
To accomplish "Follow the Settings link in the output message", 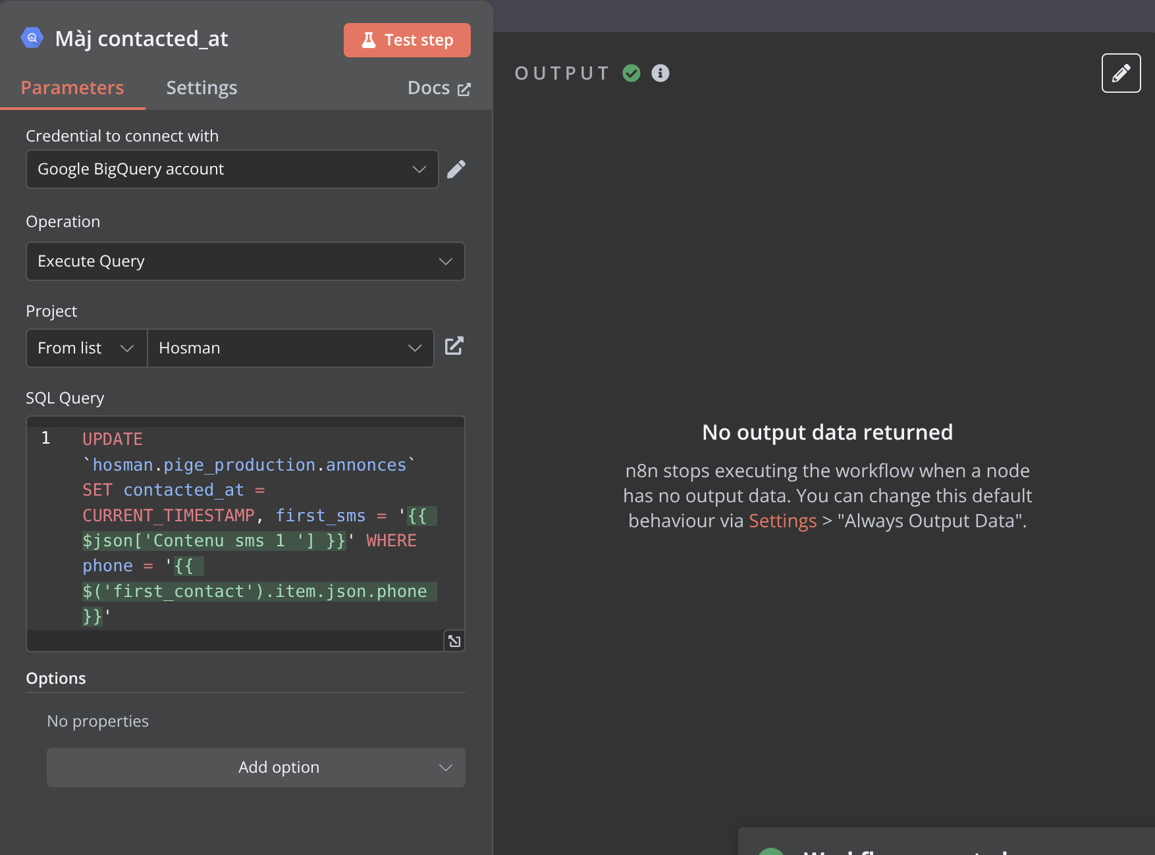I will (782, 521).
